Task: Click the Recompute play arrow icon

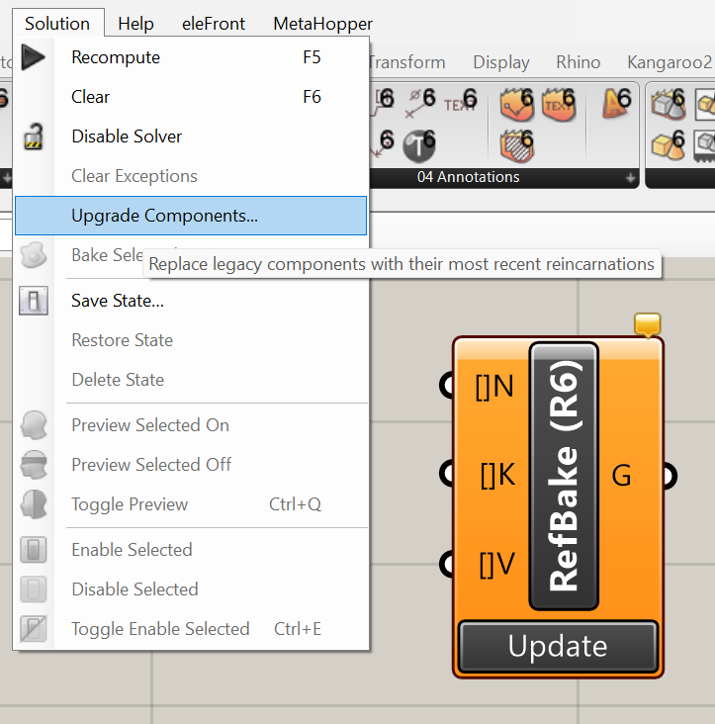Action: point(33,57)
